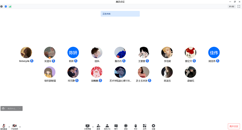
Task: Turn on the camera (开启视频)
Action: [x=15, y=127]
